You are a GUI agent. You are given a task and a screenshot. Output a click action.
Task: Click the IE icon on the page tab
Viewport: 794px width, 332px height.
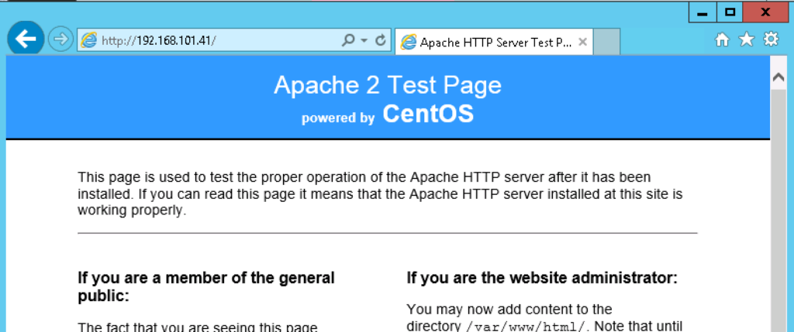click(408, 42)
